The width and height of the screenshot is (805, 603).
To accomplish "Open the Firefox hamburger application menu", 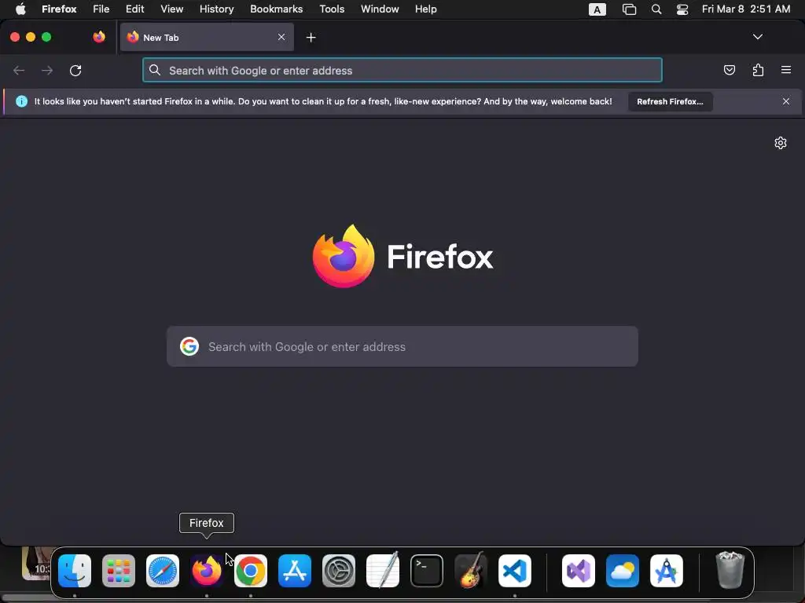I will pyautogui.click(x=786, y=70).
